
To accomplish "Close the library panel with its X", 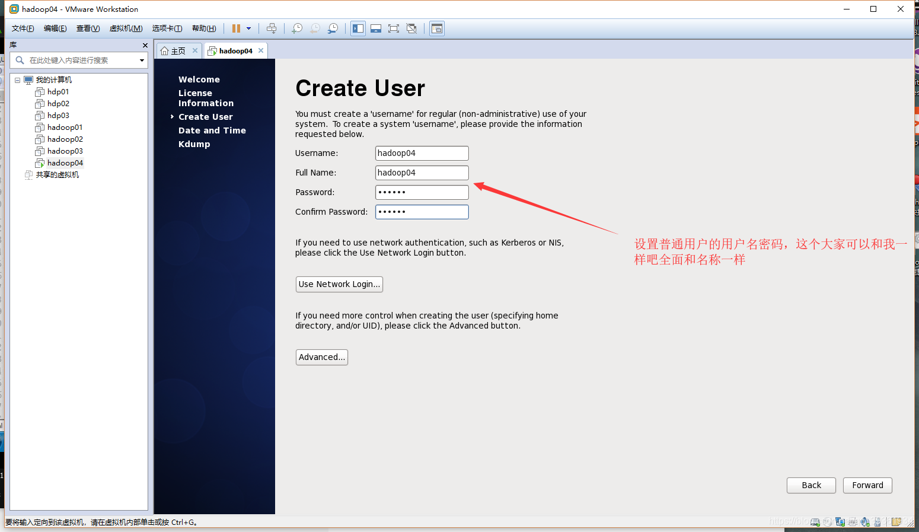I will [145, 45].
